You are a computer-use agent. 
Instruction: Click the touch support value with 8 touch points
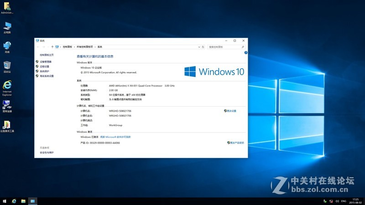(x=125, y=99)
